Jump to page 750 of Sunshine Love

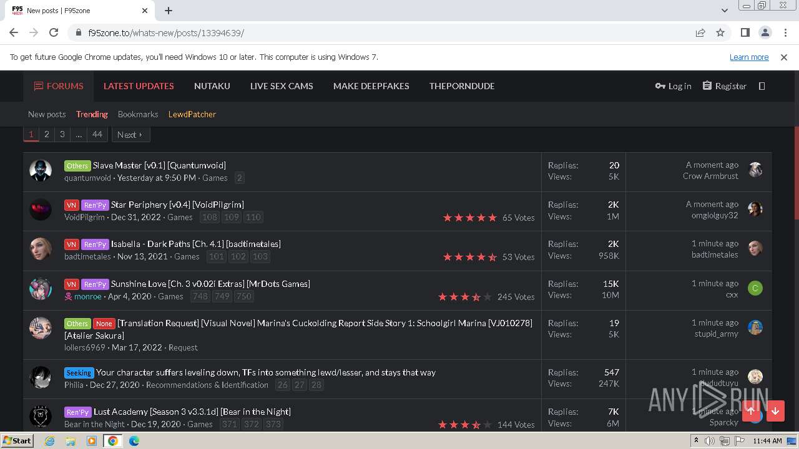243,296
